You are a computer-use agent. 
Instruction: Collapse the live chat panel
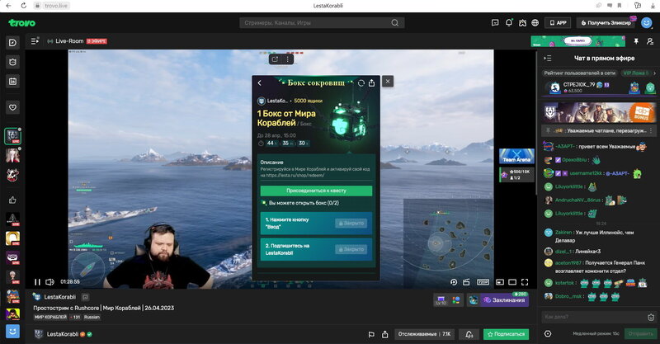pos(547,58)
